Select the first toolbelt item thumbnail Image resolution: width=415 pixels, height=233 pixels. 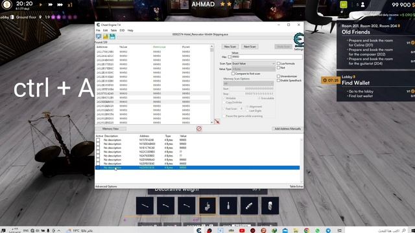click(x=145, y=206)
